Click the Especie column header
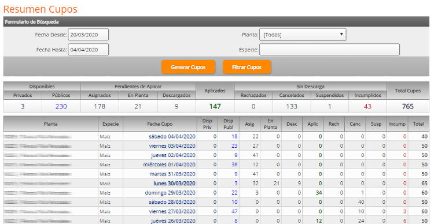The width and height of the screenshot is (434, 224). point(111,124)
